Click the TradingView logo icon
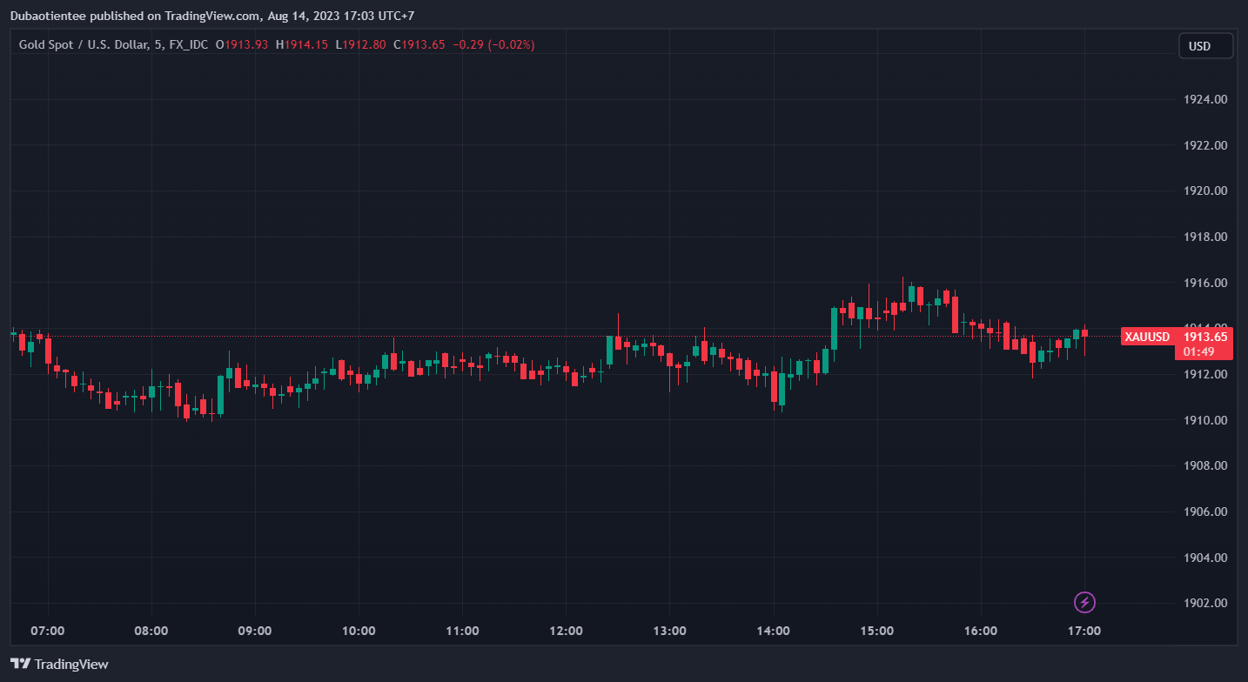 20,664
